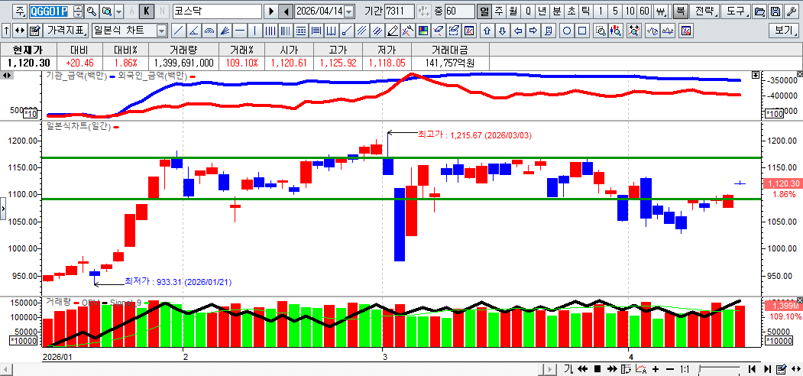Expand the 일본식 차트 chart type dropdown
The height and width of the screenshot is (376, 803).
[x=161, y=31]
